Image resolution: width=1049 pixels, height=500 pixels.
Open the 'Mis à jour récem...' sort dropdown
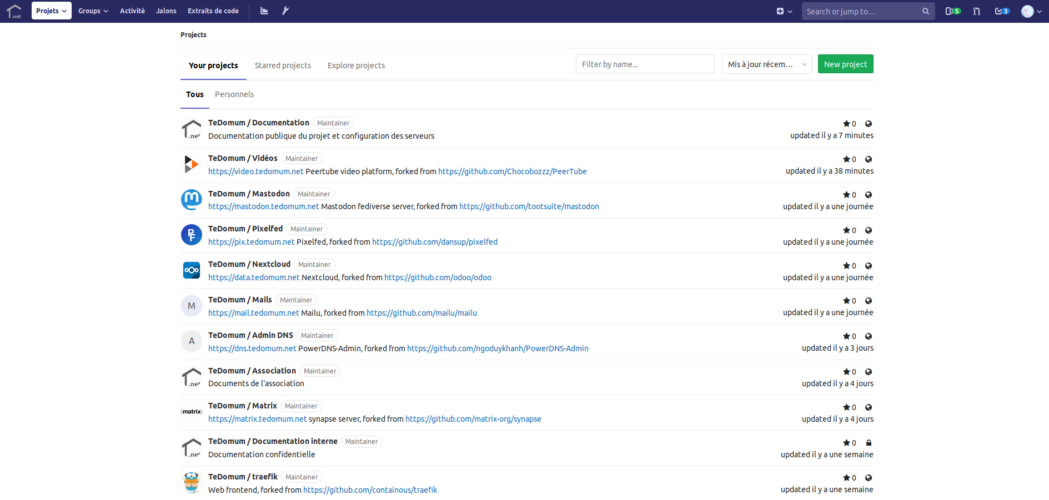(766, 64)
